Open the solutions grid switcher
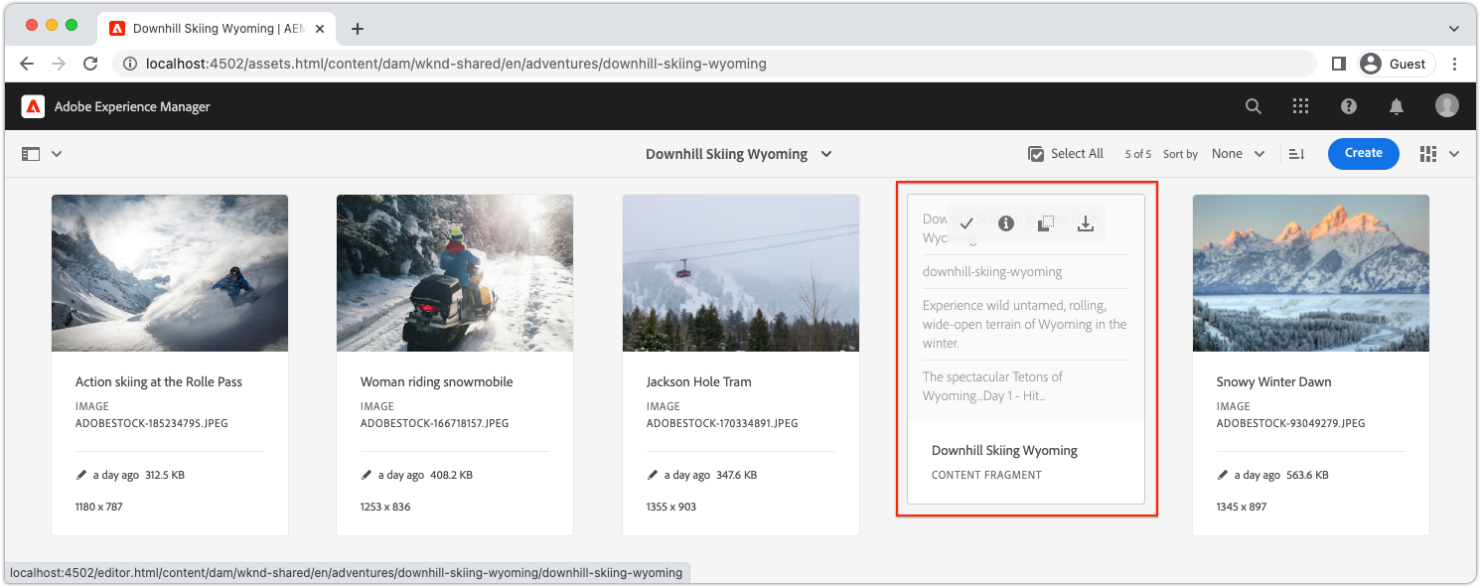The height and width of the screenshot is (588, 1480). pos(1301,106)
